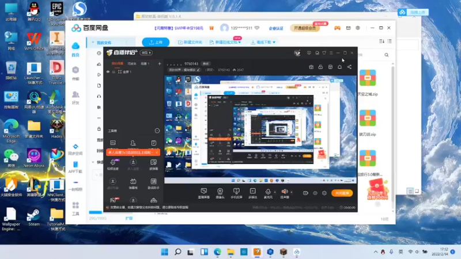Click the notification bell icon in streaming app
Screen dimensions: 461x259
point(339,67)
